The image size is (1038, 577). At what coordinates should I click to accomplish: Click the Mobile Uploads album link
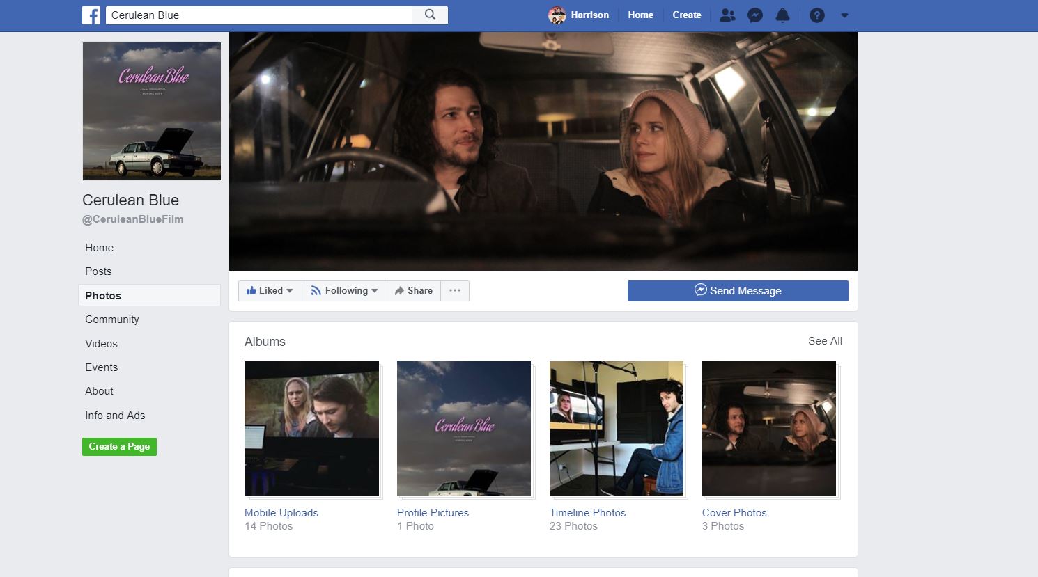tap(281, 513)
